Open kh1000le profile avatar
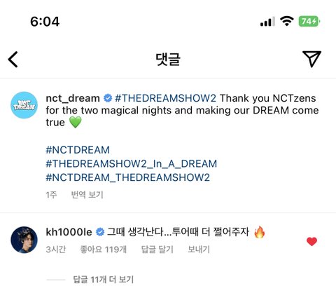Image resolution: width=336 pixels, height=293 pixels. [x=24, y=240]
